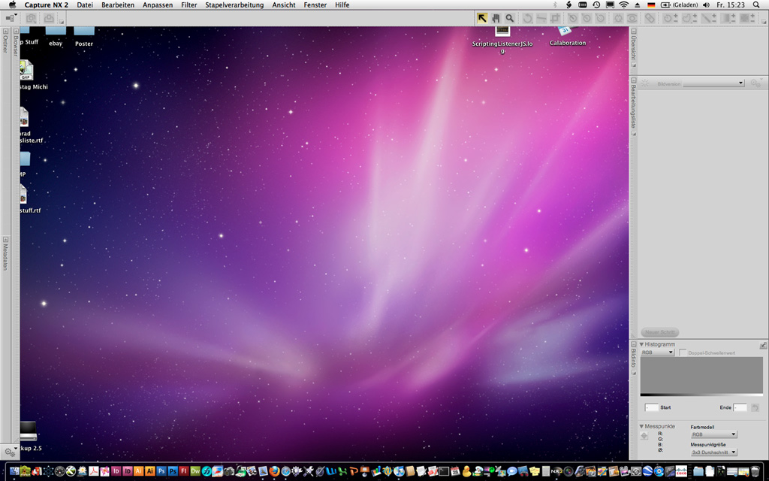This screenshot has width=769, height=481.
Task: Open the Bildversion dropdown
Action: click(713, 83)
